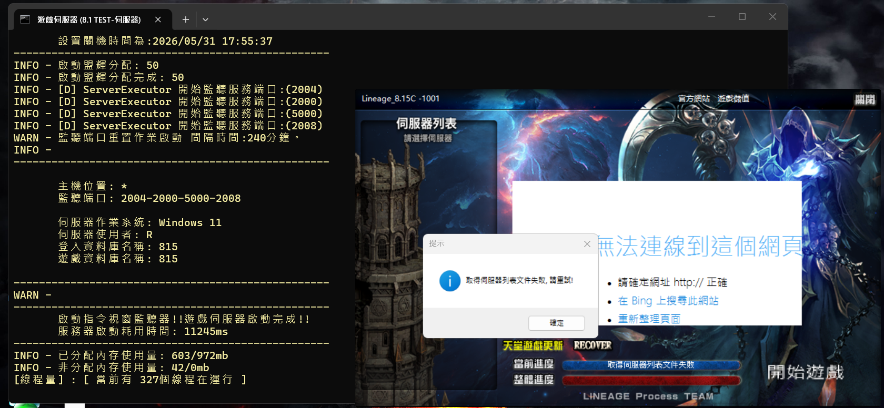Click 官方網站 in the Lineage launcher
The height and width of the screenshot is (408, 884).
pos(694,98)
